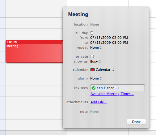Select the red Calendar color swatch
The width and height of the screenshot is (156, 135).
pos(92,70)
